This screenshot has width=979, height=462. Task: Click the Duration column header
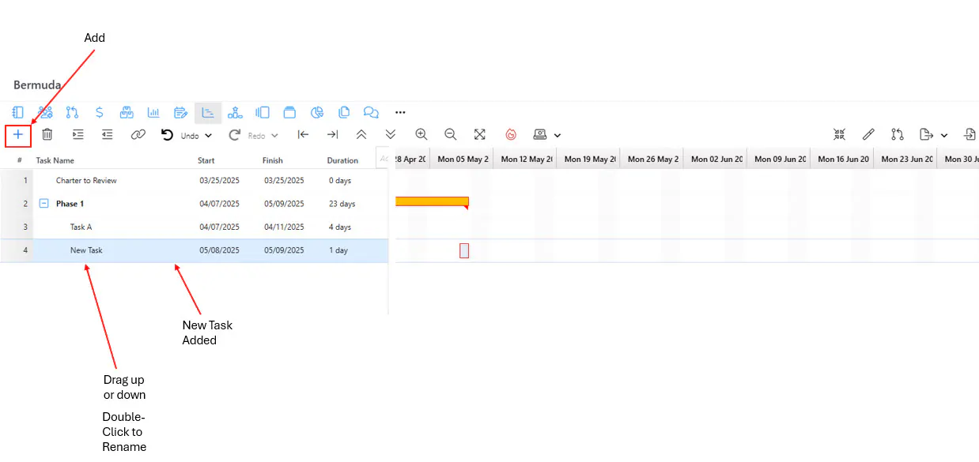click(x=342, y=160)
